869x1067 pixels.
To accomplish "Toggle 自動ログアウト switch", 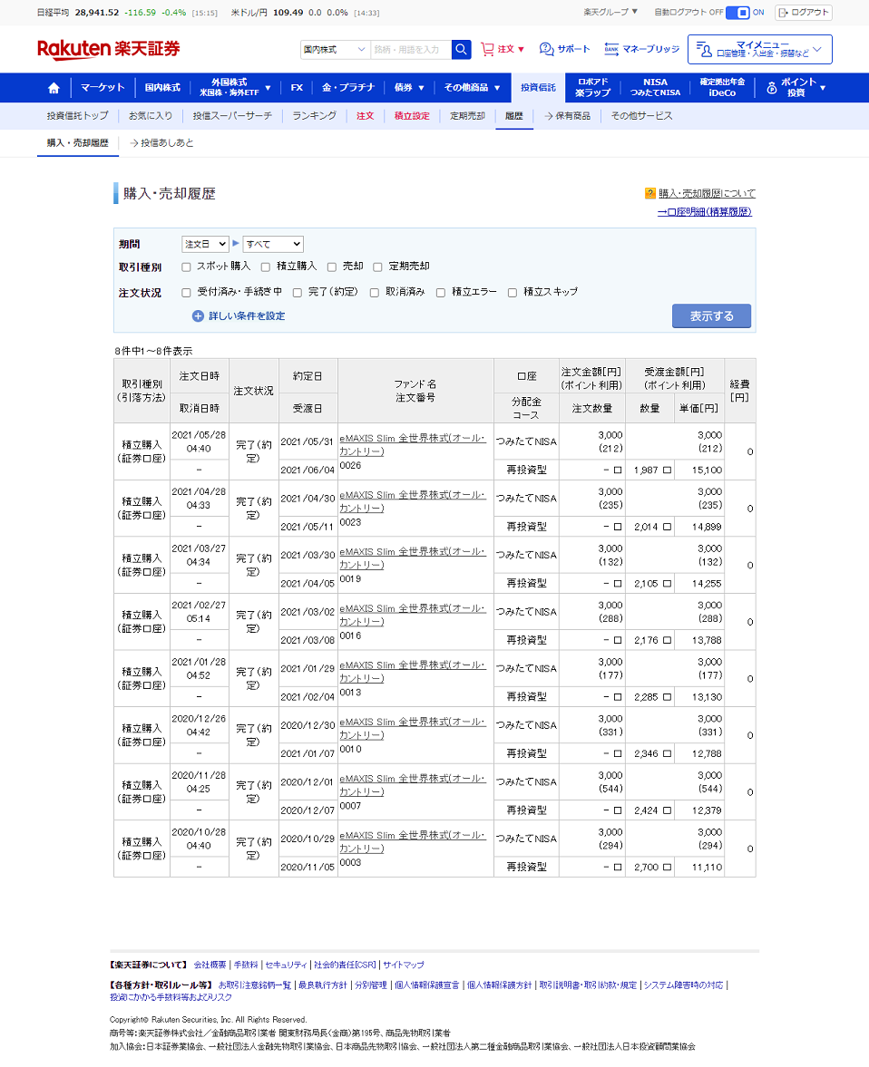I will tap(737, 13).
